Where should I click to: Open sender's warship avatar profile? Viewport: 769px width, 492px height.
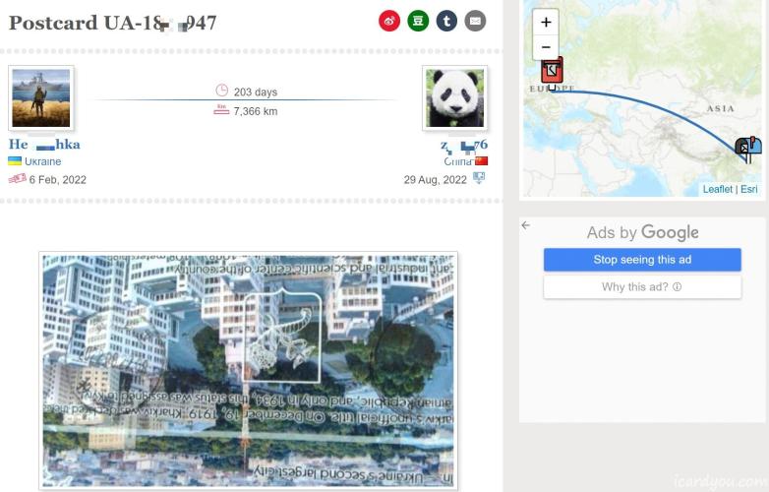coord(41,98)
